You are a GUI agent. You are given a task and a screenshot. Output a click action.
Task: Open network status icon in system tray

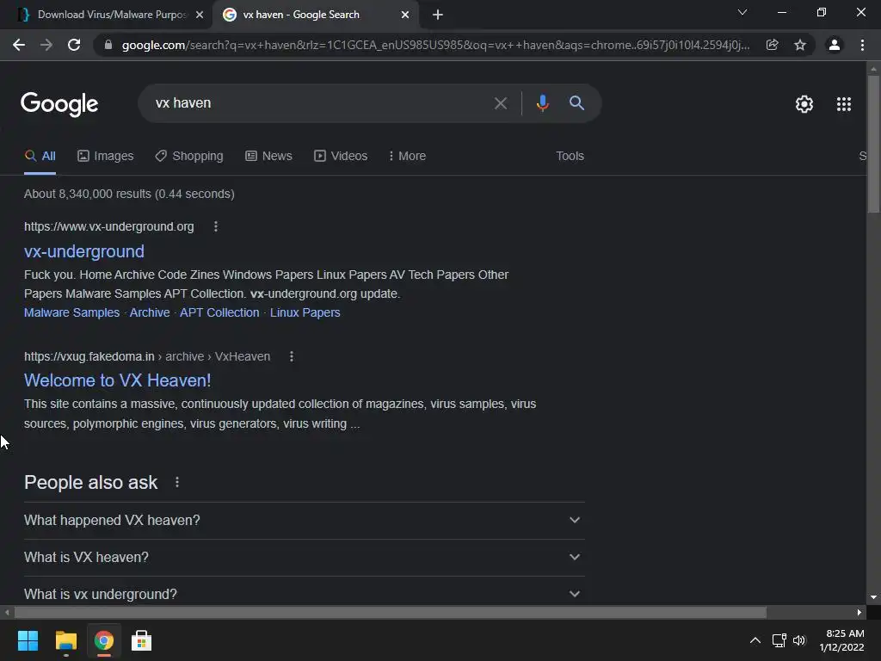click(779, 640)
